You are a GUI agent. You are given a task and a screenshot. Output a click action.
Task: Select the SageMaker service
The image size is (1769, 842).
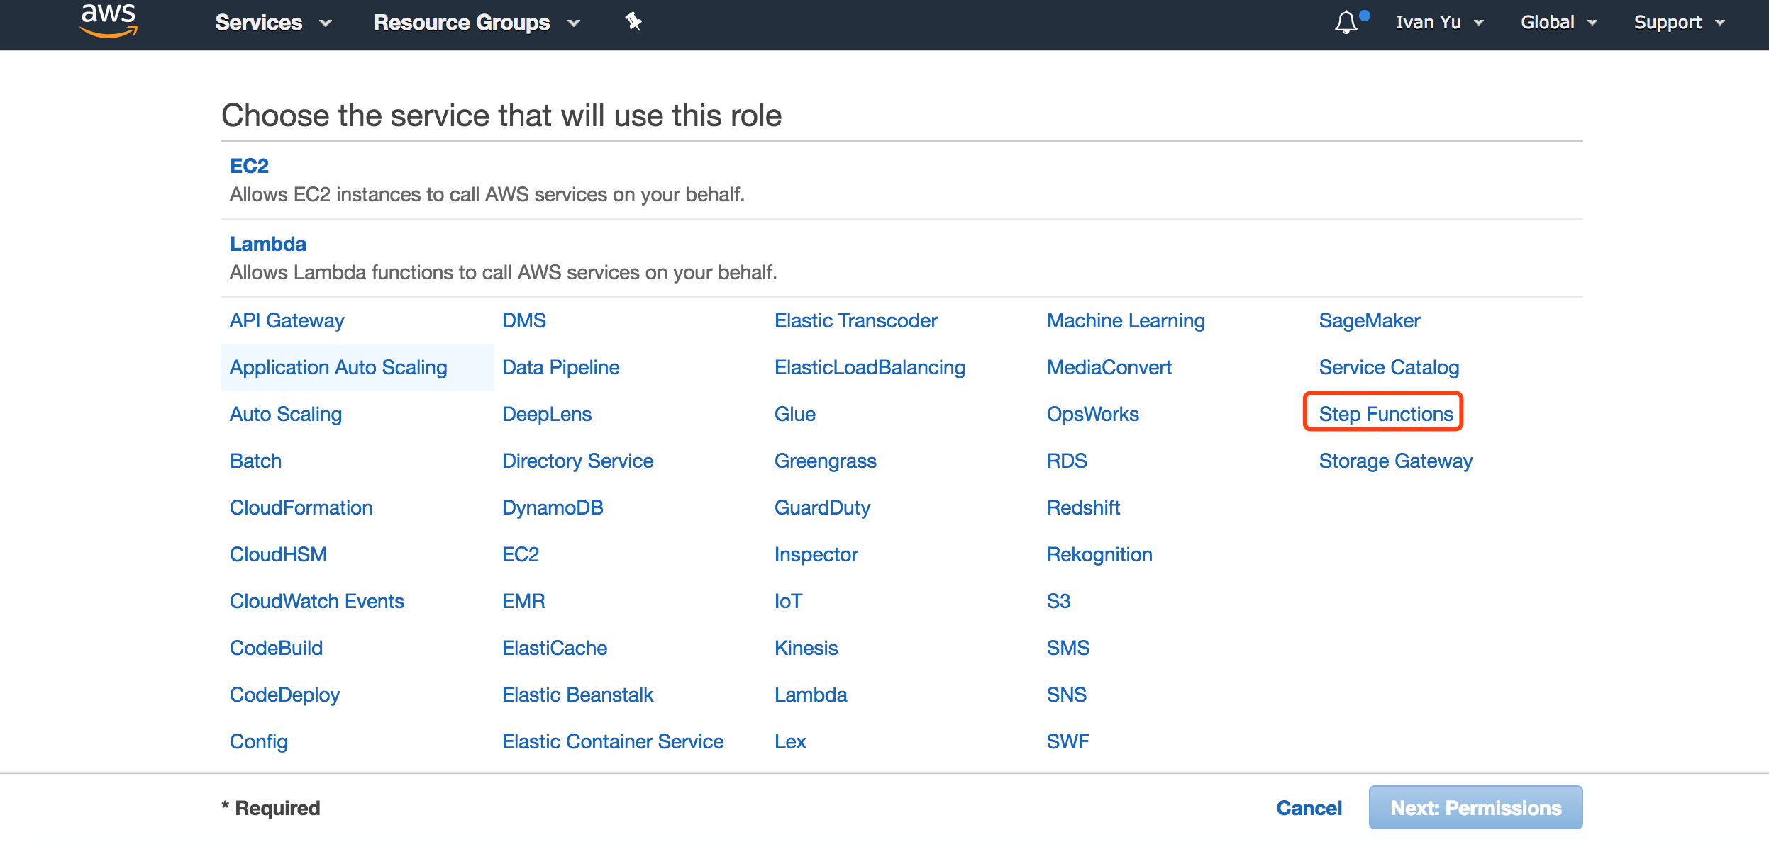point(1369,320)
